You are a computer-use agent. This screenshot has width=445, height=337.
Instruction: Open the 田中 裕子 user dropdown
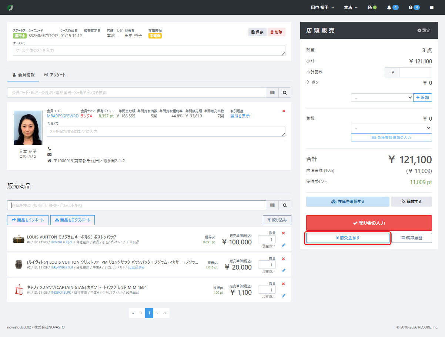point(322,7)
